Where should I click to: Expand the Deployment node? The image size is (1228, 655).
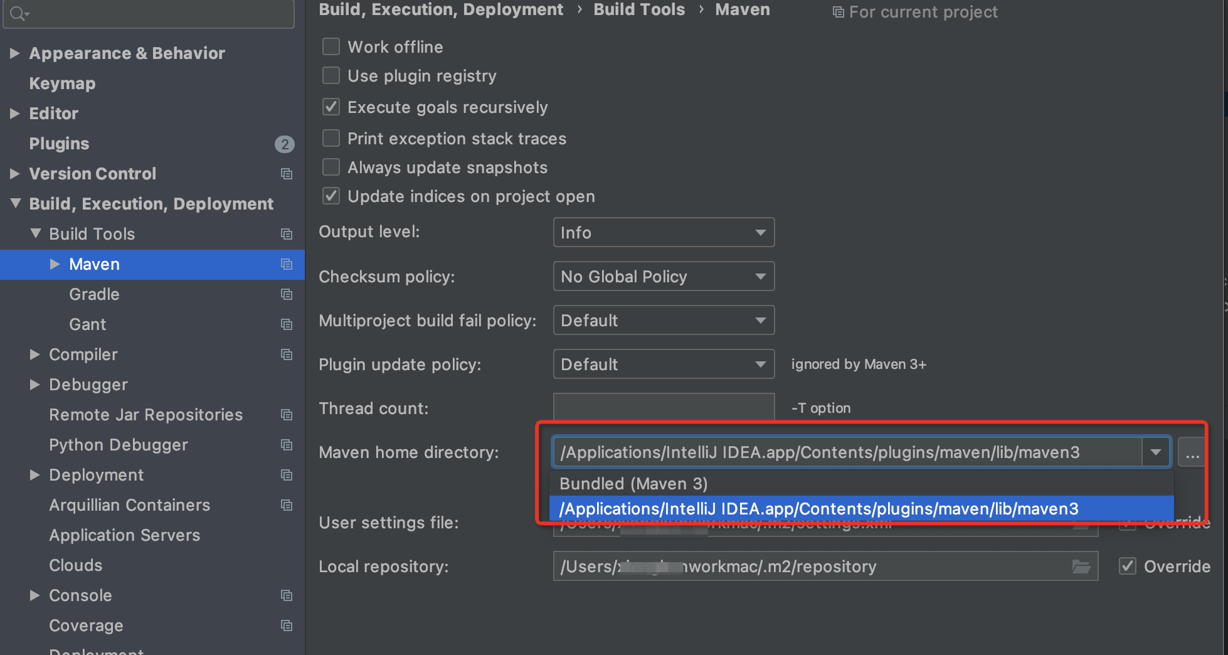35,475
